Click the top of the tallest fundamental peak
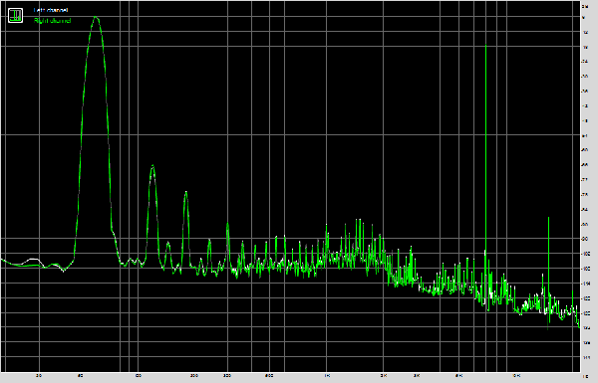This screenshot has width=598, height=383. [x=96, y=17]
